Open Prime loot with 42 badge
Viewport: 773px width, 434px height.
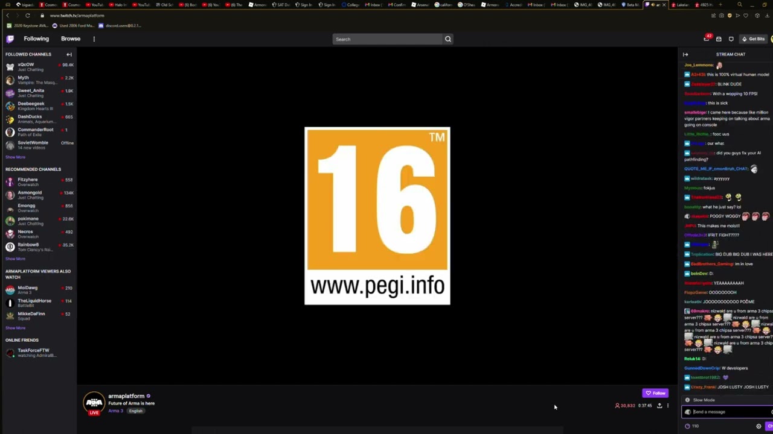point(707,39)
